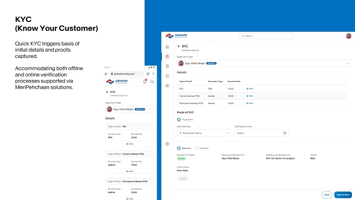Click Grihum logo in desktop header
Viewport: 355px width, 200px height.
point(176,36)
